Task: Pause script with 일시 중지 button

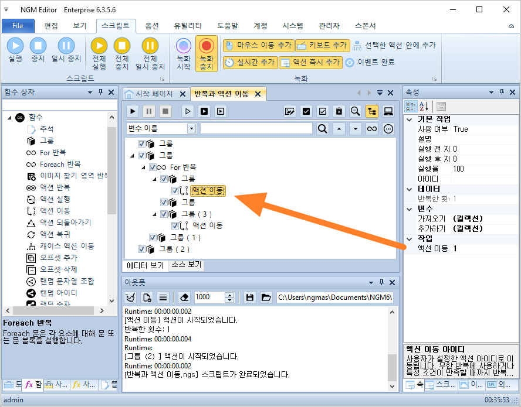Action: (66, 50)
